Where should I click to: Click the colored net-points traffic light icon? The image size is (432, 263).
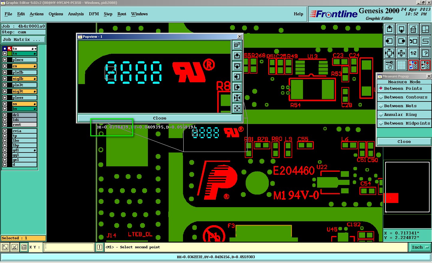pos(413,65)
